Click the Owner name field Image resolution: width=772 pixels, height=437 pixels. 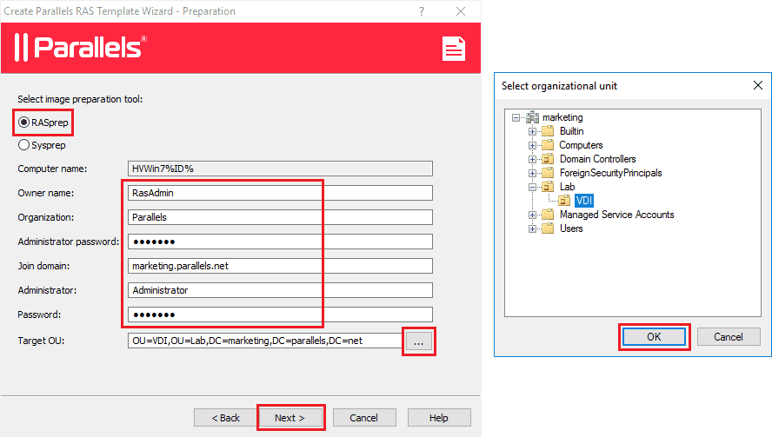coord(280,193)
